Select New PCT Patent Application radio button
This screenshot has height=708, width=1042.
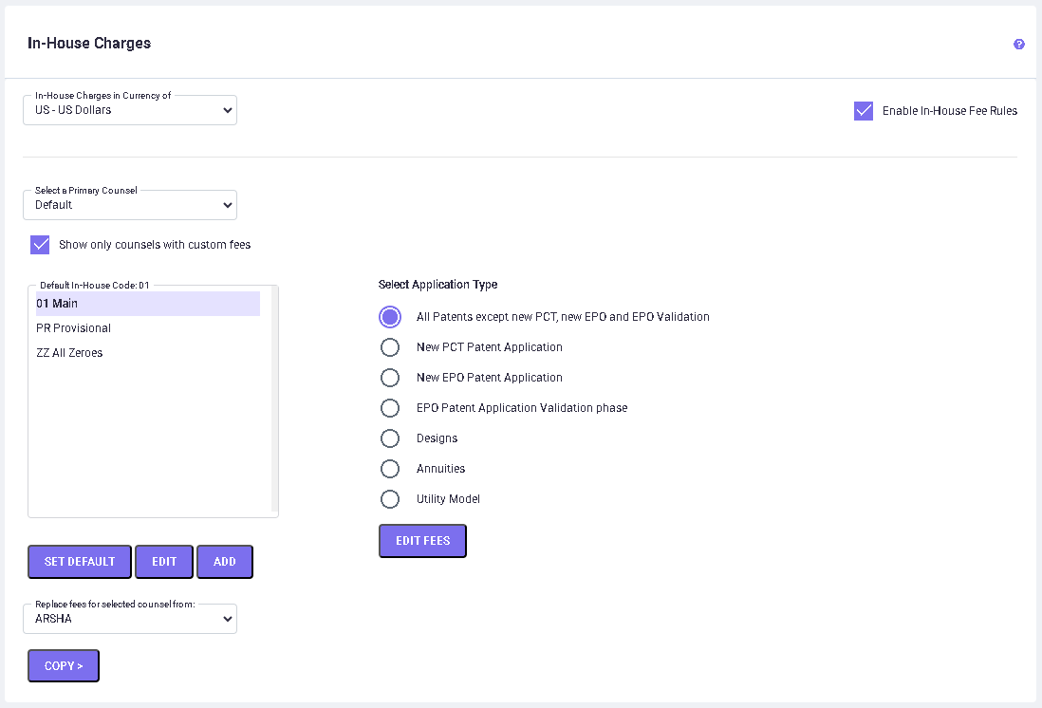point(390,347)
